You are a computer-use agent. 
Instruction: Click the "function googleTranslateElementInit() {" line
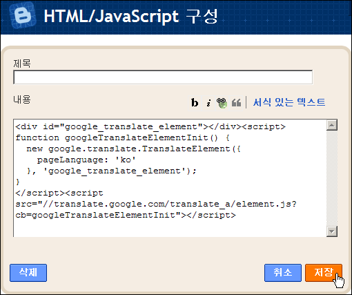[122, 137]
